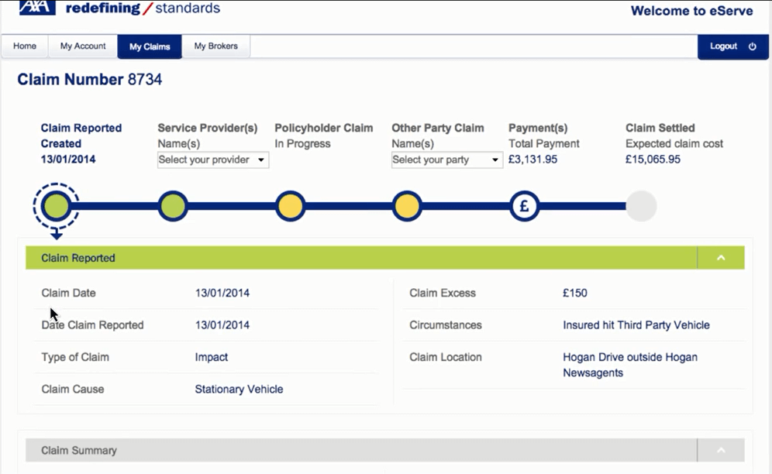Open the Select your provider dropdown

click(212, 160)
